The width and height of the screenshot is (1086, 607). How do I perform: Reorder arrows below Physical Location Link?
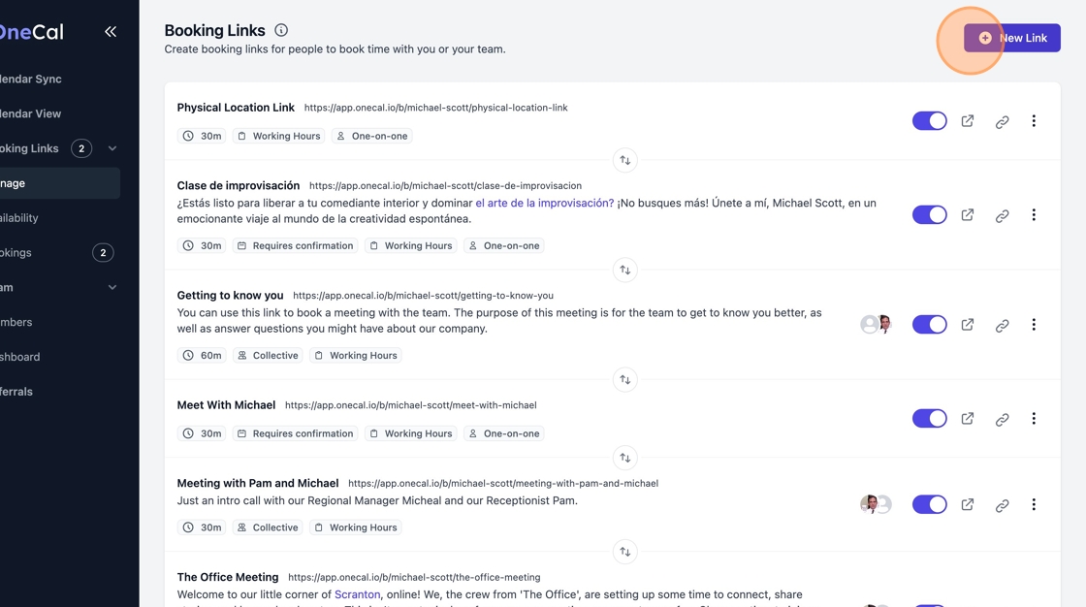tap(625, 160)
